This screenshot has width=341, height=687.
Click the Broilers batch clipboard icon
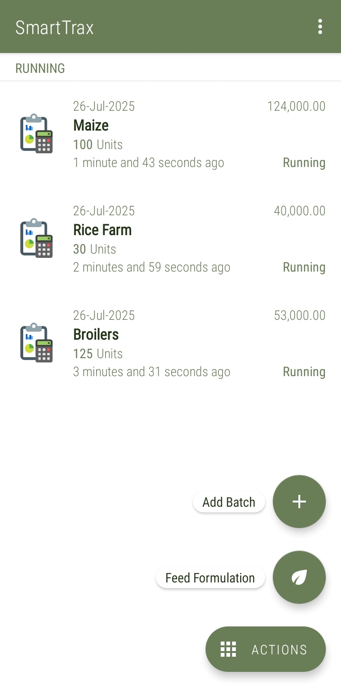(36, 343)
